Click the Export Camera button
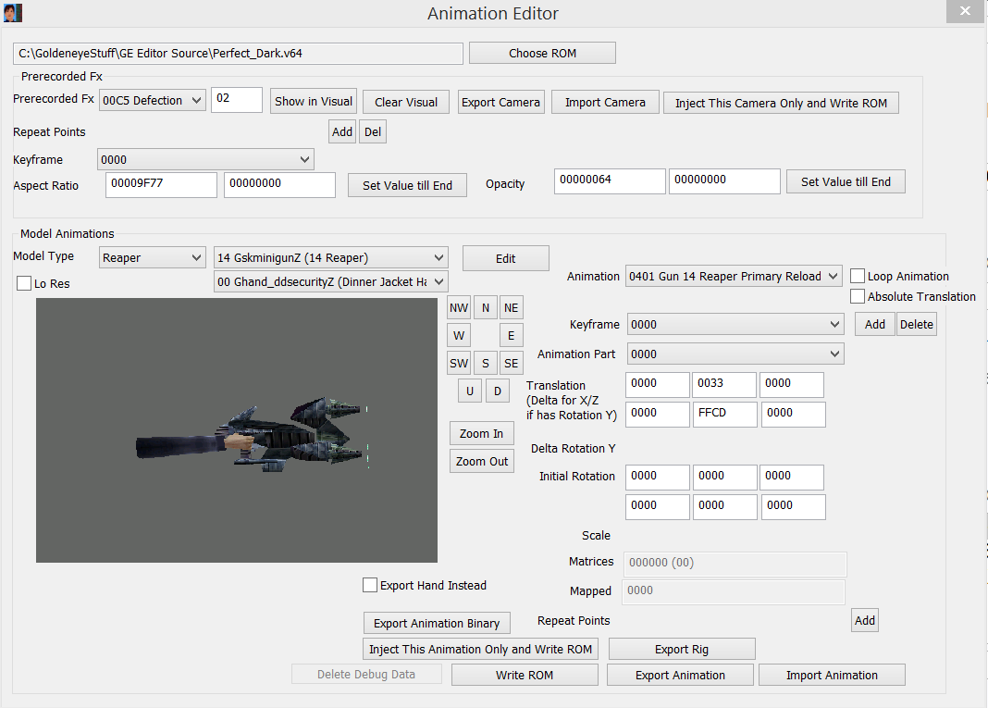Viewport: 988px width, 708px height. click(x=500, y=102)
